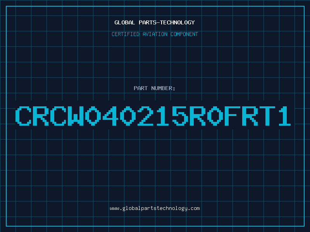Click the letter F in the part number
Screen dimensions: 310x232
(232, 116)
